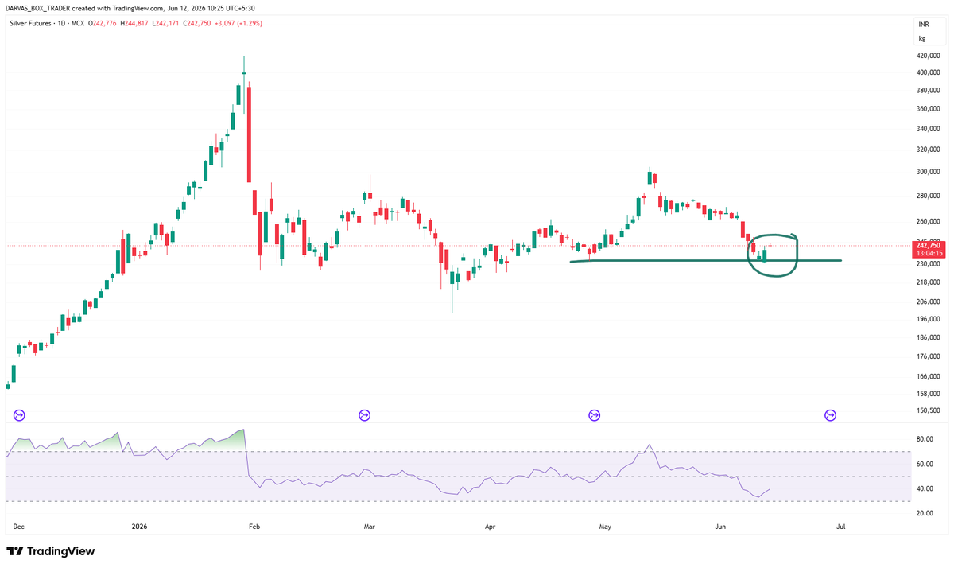954x568 pixels.
Task: Click the 13:04:15 bar countdown timer
Action: pos(928,254)
